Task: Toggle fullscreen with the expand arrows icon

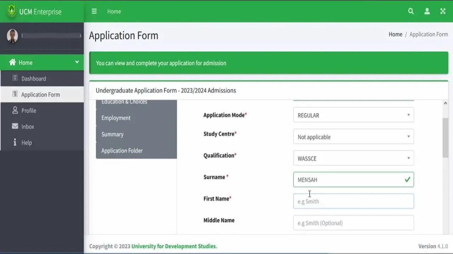Action: click(443, 11)
